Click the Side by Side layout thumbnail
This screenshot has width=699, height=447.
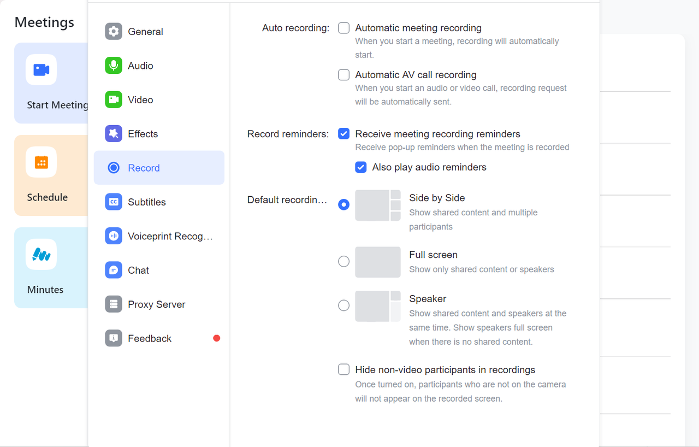[378, 205]
